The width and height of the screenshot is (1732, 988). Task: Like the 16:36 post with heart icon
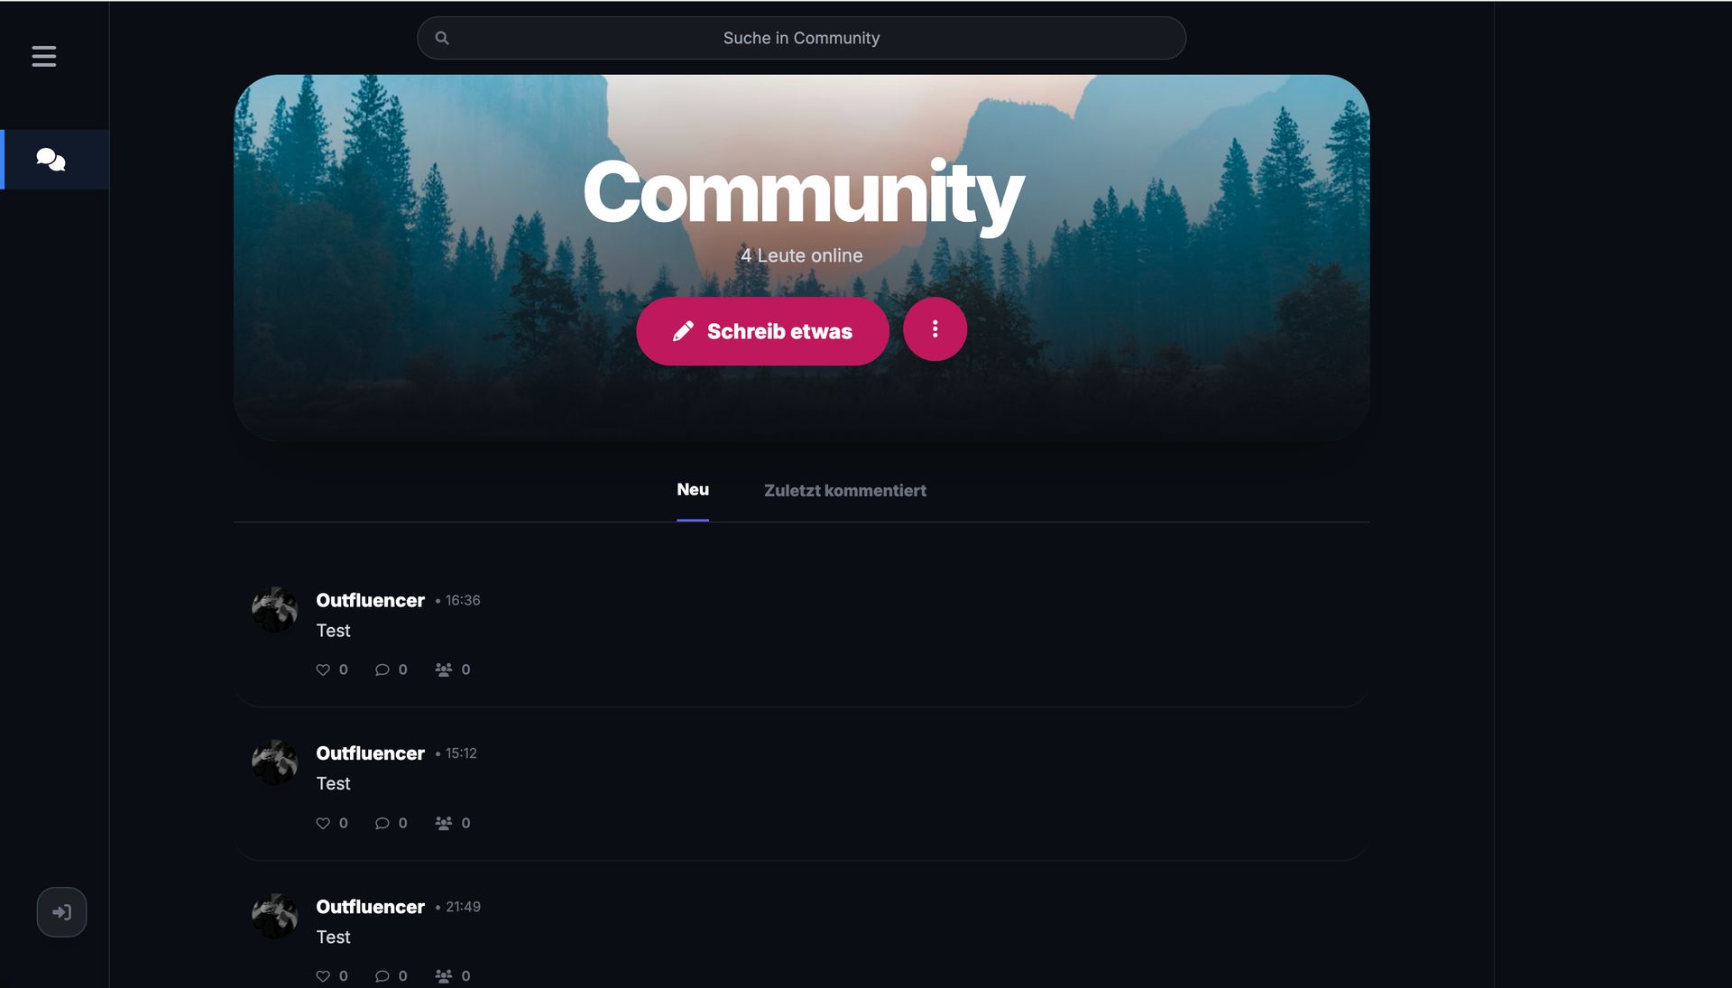[323, 669]
